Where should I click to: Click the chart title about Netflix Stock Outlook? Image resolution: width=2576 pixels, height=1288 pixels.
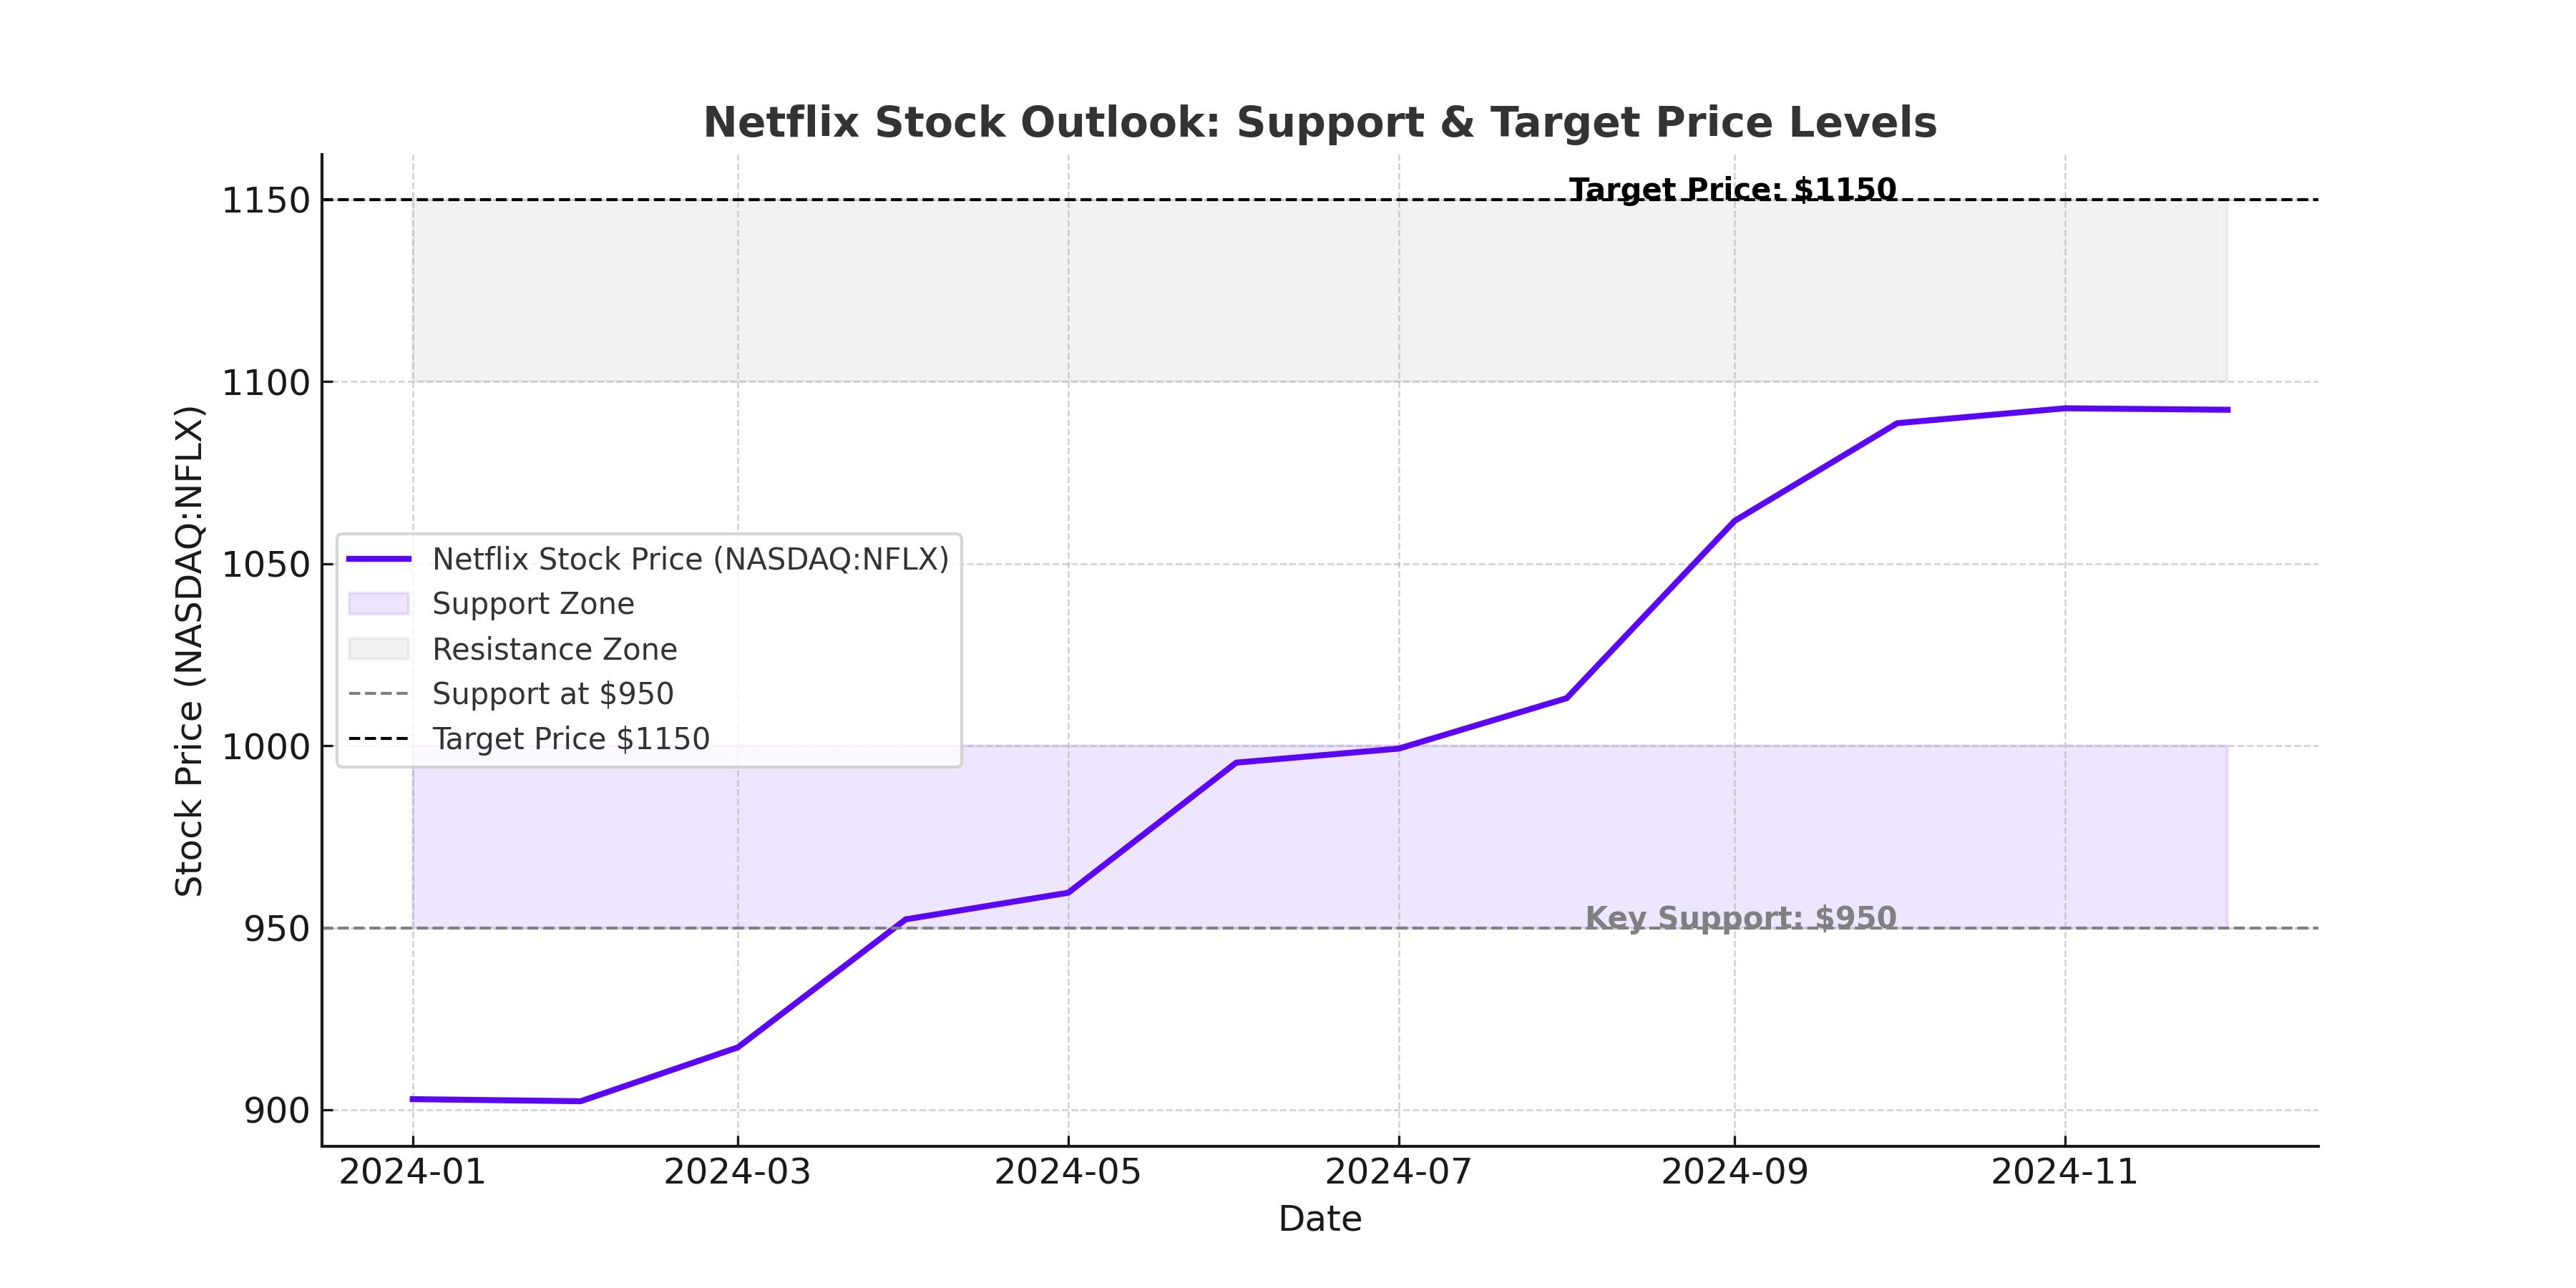[x=1320, y=123]
